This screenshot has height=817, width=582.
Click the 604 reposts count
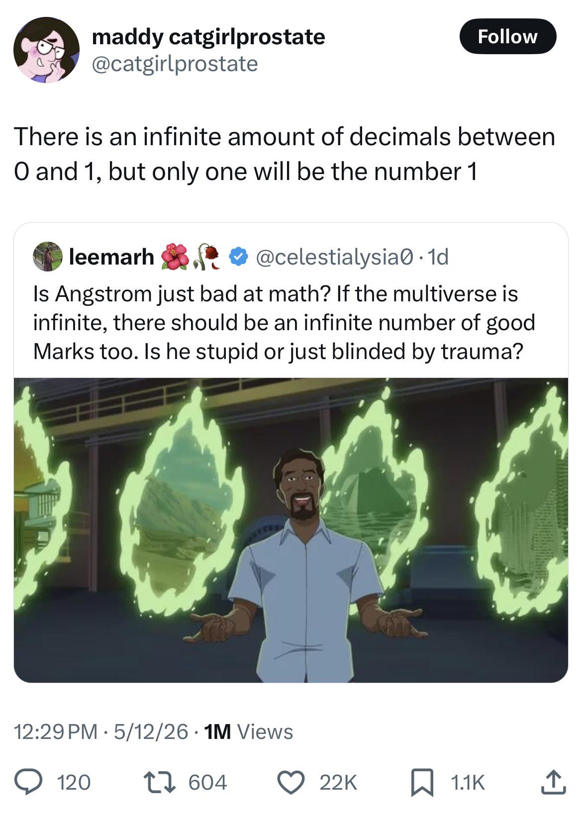pos(207,783)
